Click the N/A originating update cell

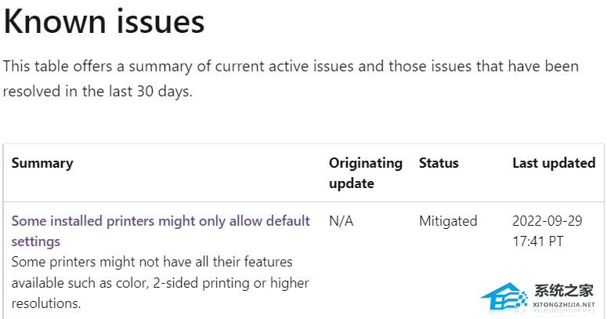click(x=341, y=221)
